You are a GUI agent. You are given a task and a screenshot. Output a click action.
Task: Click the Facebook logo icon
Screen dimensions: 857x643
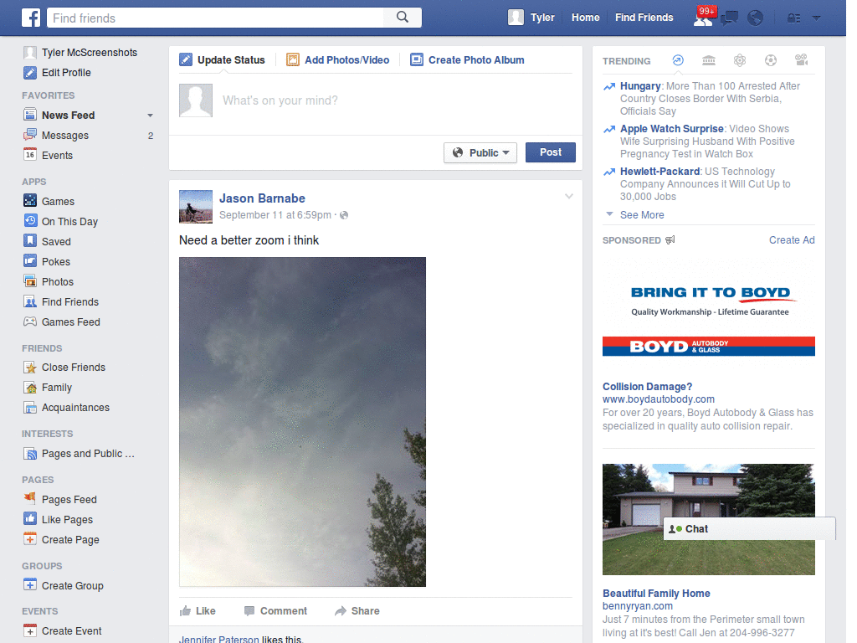coord(31,18)
